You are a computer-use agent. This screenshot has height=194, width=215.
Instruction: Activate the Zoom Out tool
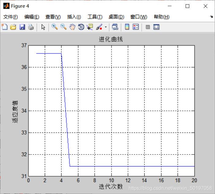[x=63, y=27]
